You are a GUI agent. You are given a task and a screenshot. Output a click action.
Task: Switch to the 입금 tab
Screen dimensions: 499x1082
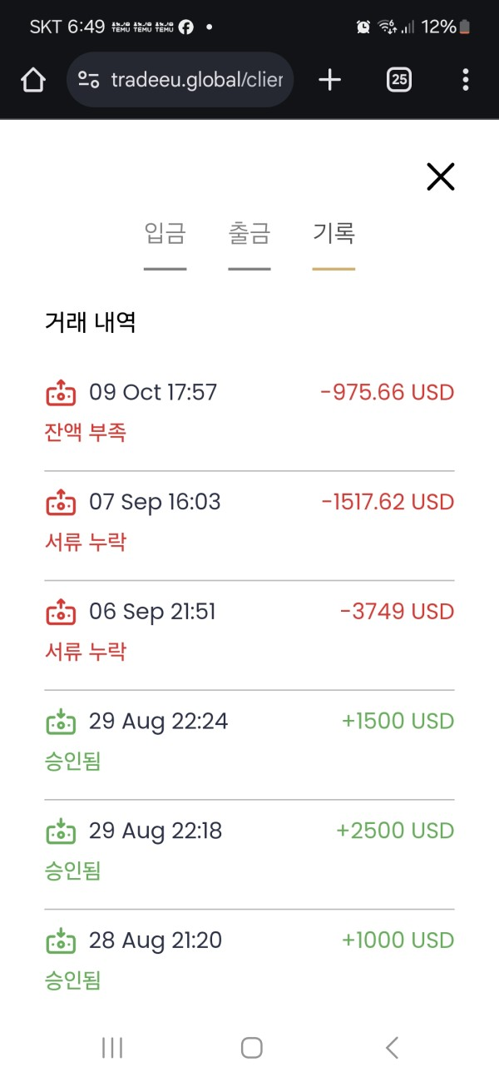(165, 234)
